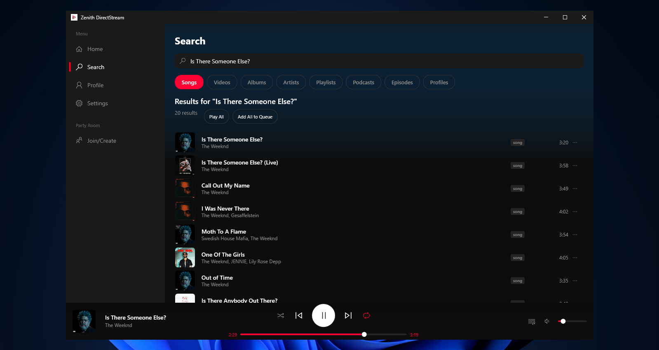Maximize the Zenith DirectStream window
This screenshot has height=350, width=659.
565,17
